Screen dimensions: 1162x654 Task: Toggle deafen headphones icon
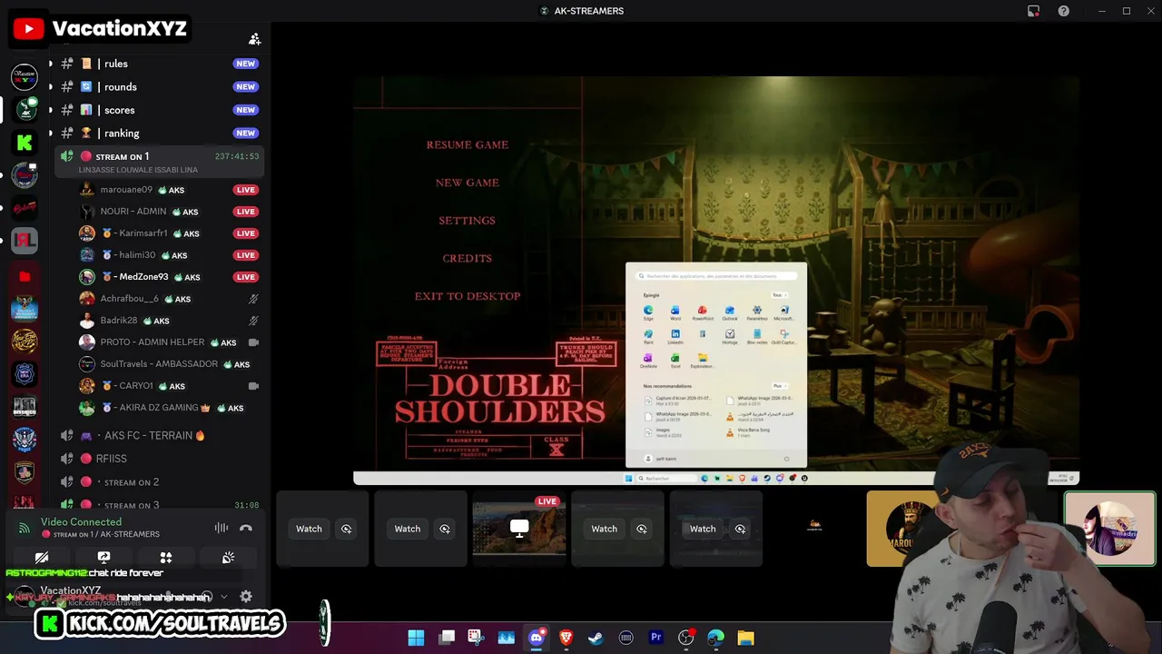(208, 597)
